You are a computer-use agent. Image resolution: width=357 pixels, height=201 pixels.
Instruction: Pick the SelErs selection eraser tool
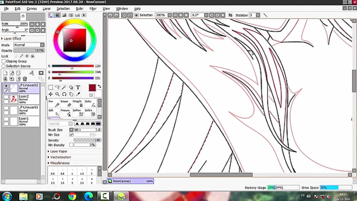90,112
